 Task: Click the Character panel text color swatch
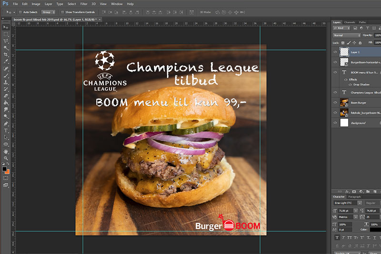click(x=375, y=229)
